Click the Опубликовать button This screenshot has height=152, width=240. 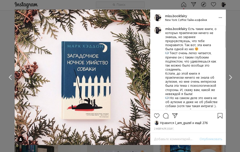click(211, 139)
